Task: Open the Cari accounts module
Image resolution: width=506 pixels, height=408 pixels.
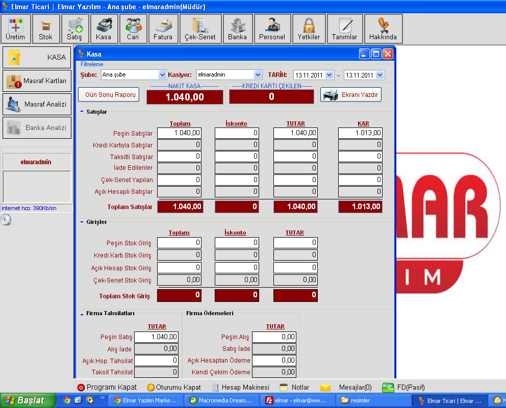Action: point(133,29)
